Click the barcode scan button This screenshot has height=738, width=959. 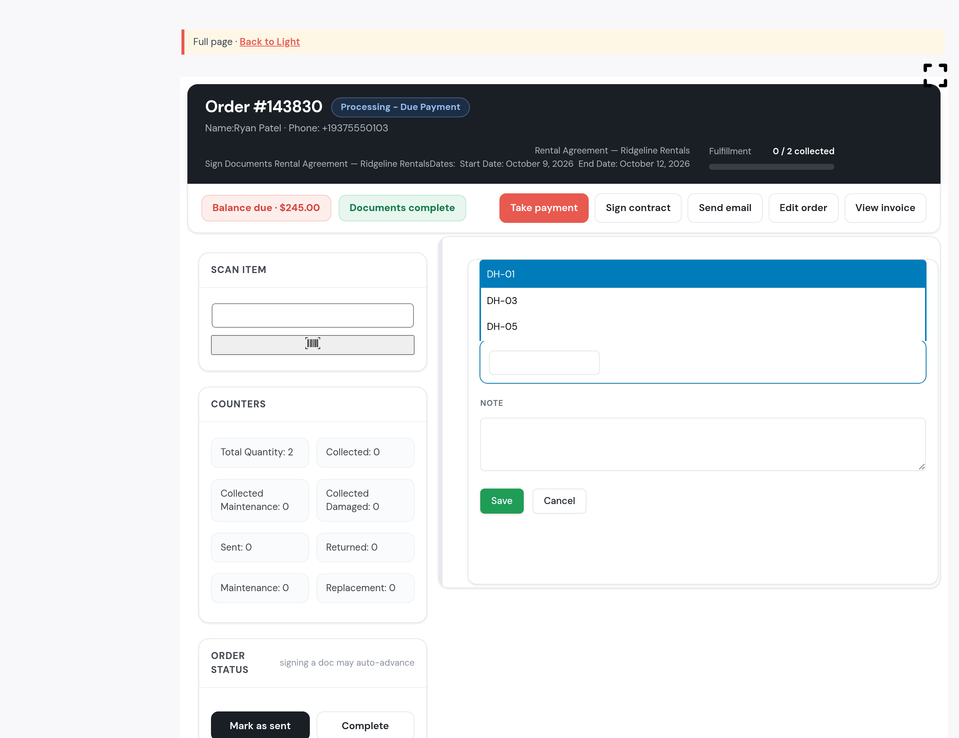point(313,345)
